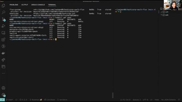
Task: Click the synchronize changes icon in status bar
Action: click(16, 100)
